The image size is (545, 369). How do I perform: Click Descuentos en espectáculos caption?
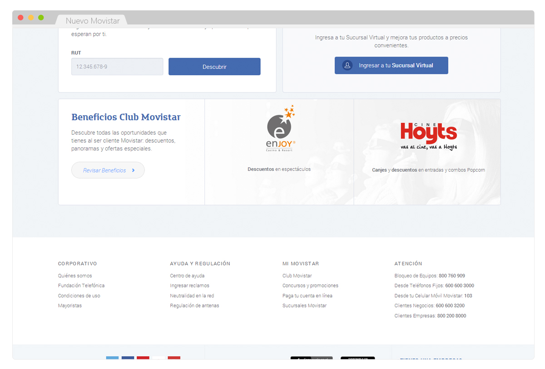pos(279,169)
